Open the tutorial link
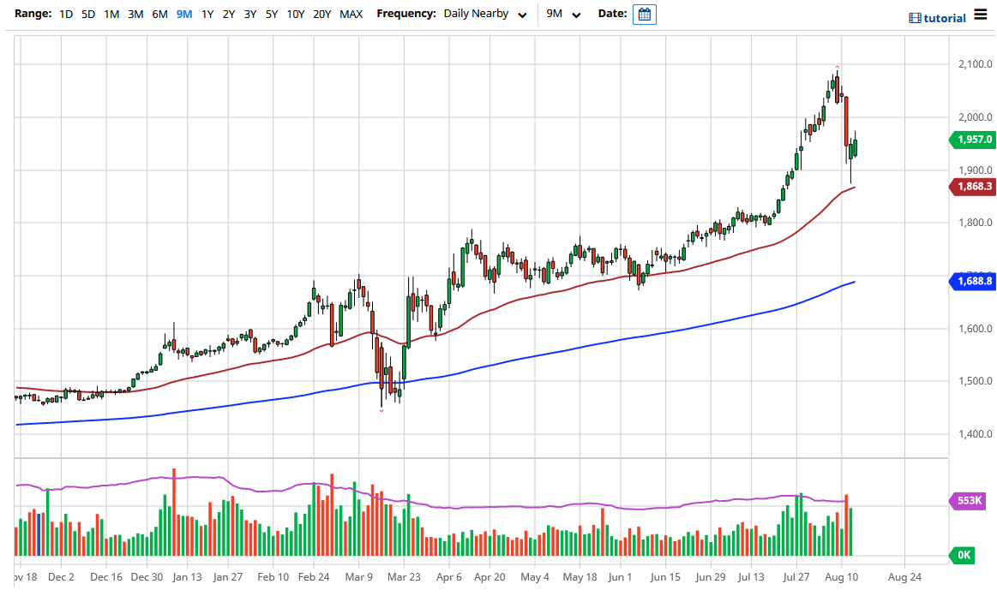Image resolution: width=997 pixels, height=596 pixels. tap(944, 18)
